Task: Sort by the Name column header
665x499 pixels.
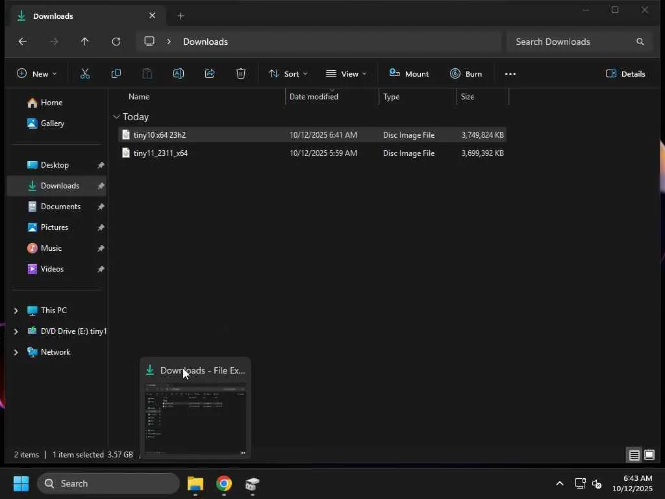Action: (139, 97)
